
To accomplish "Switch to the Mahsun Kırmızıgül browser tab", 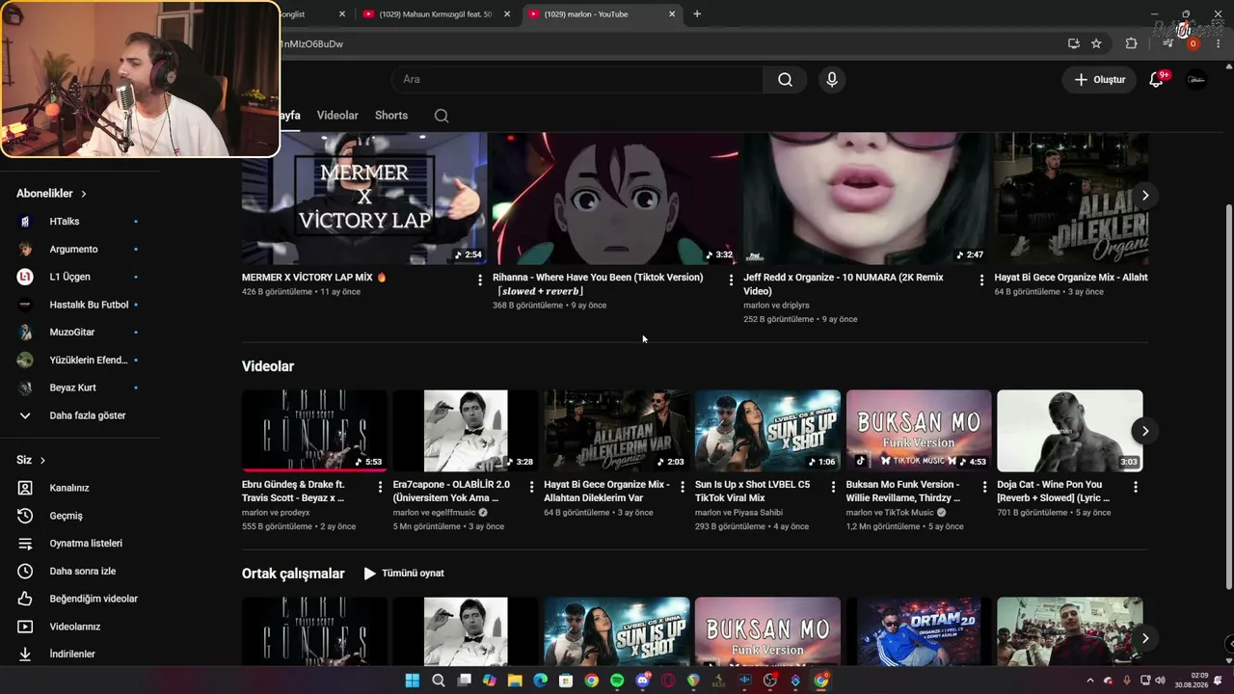I will [x=437, y=14].
